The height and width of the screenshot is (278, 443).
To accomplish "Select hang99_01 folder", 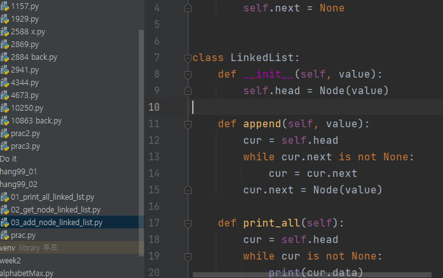I will tap(18, 171).
